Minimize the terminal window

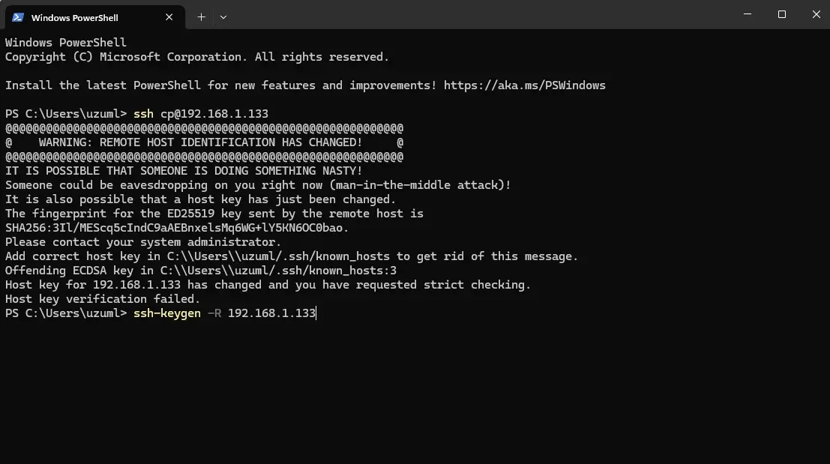coord(748,14)
